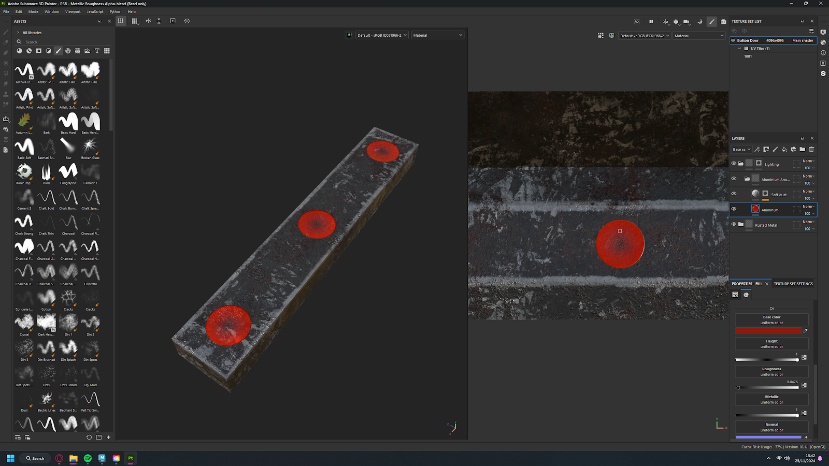Open the left viewport Material channel dropdown

[438, 35]
